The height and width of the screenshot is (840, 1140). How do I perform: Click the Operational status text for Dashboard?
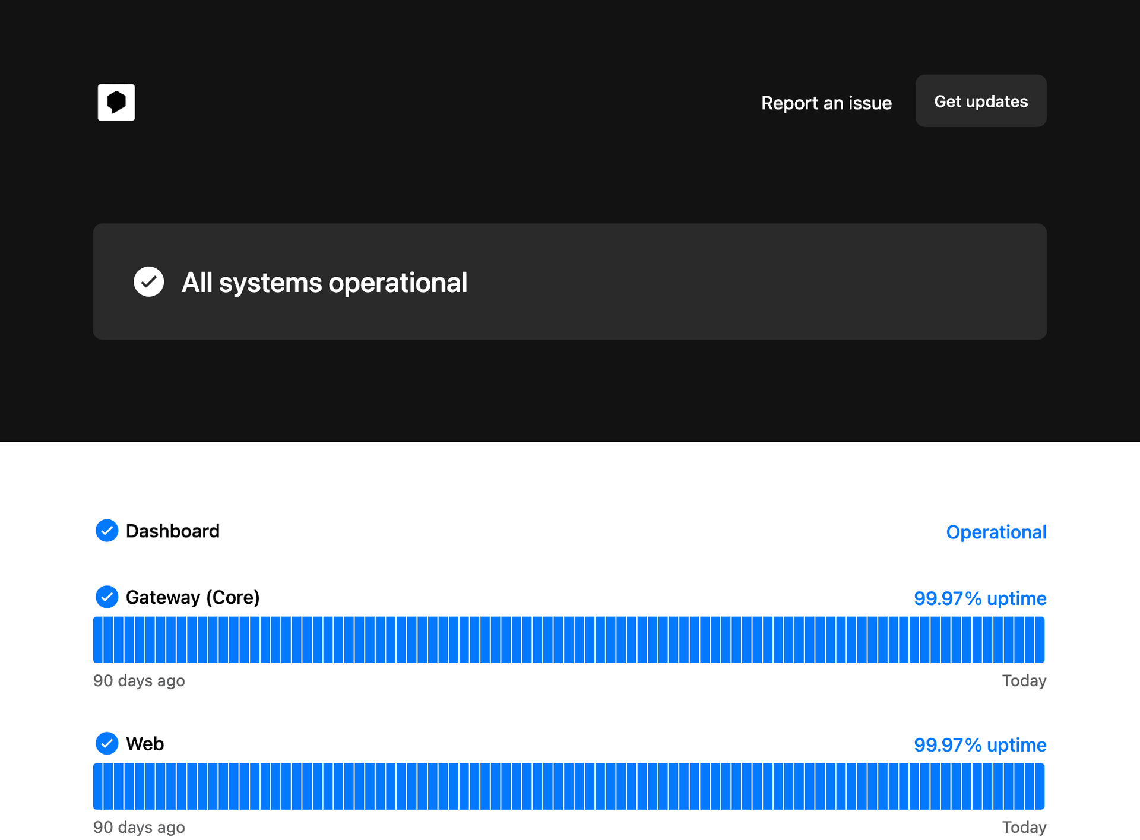[996, 532]
